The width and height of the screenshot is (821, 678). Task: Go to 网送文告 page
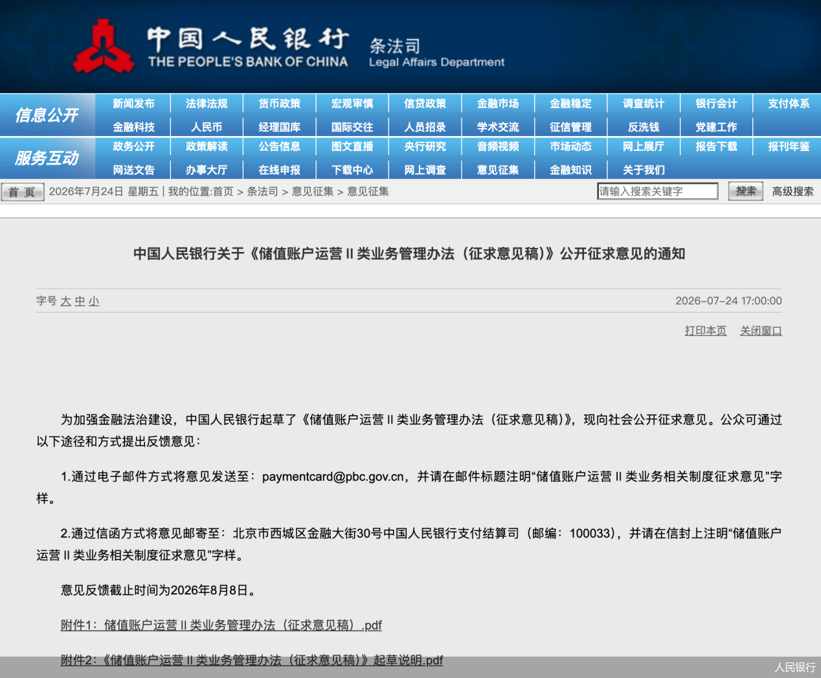pyautogui.click(x=133, y=170)
